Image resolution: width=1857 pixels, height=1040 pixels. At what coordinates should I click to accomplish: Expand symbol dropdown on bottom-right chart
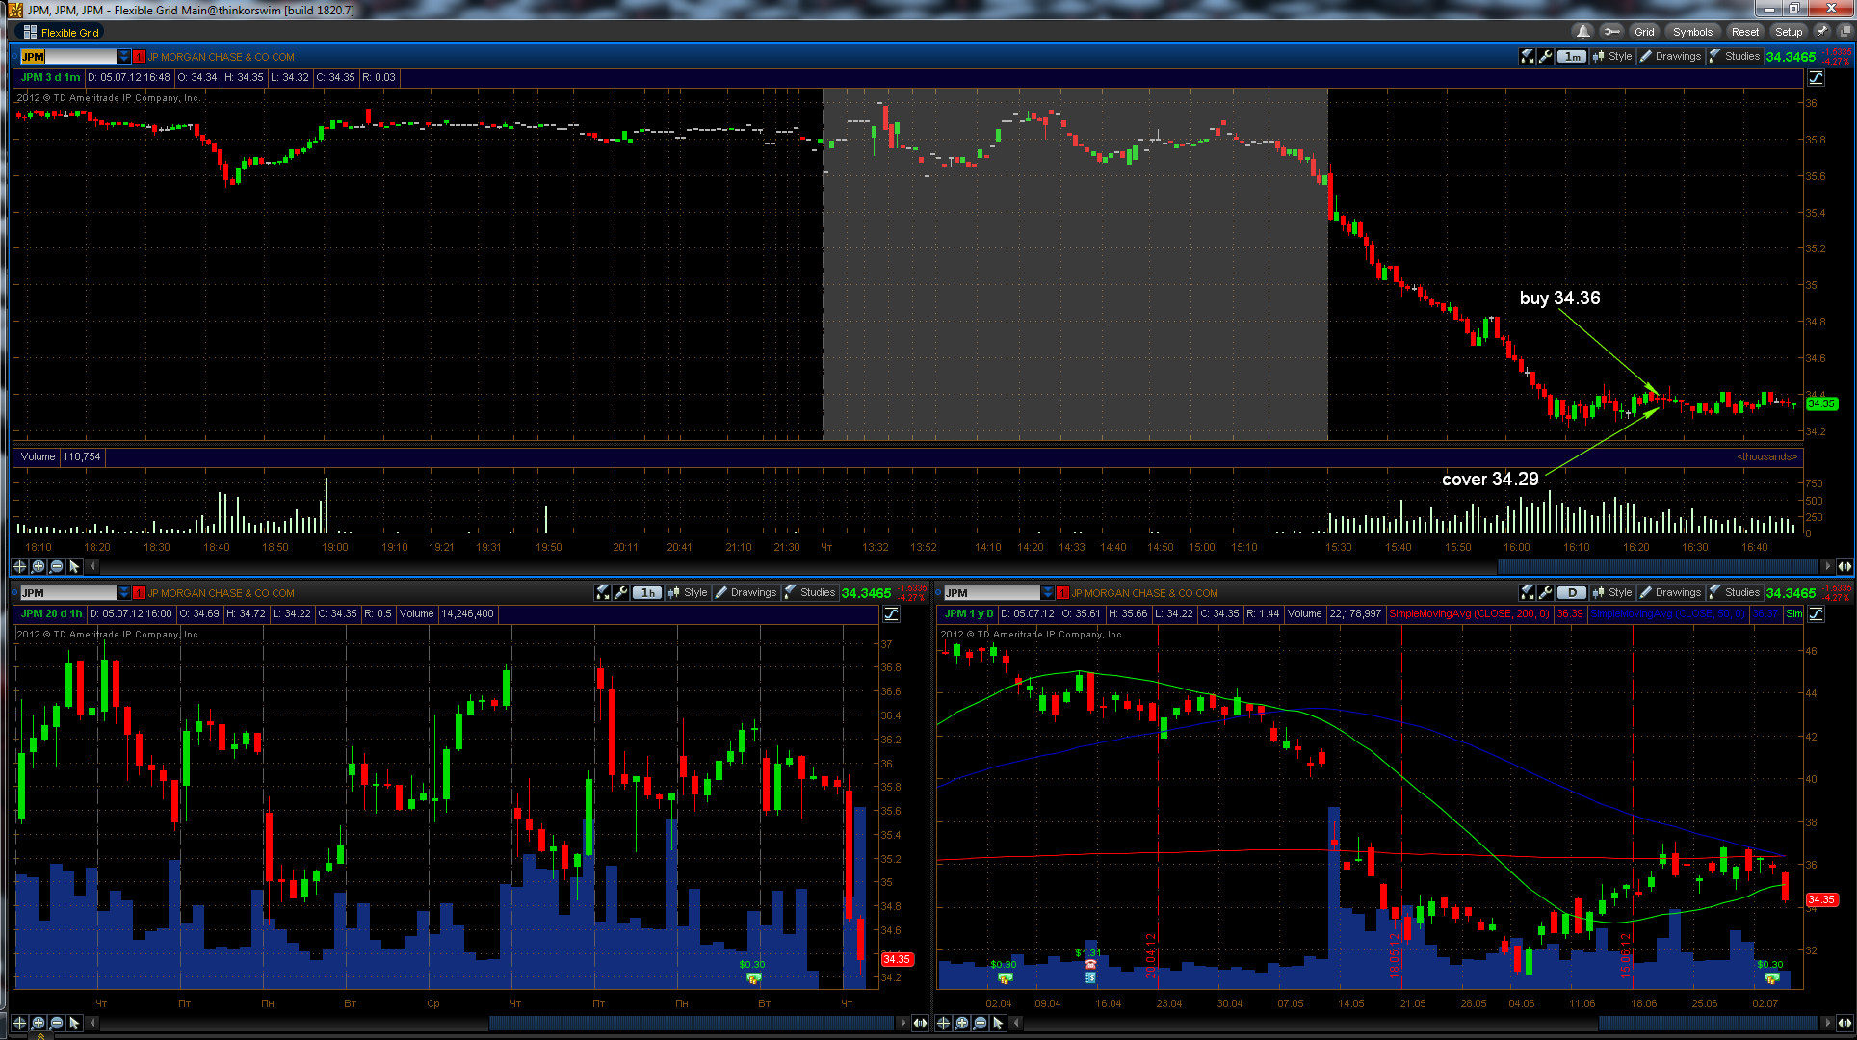pos(1048,593)
